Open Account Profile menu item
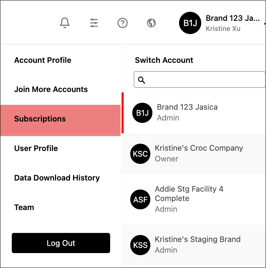266x268 pixels. point(43,60)
